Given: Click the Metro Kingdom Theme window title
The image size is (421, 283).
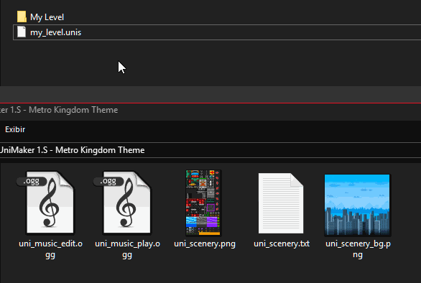Looking at the screenshot, I should click(x=59, y=110).
